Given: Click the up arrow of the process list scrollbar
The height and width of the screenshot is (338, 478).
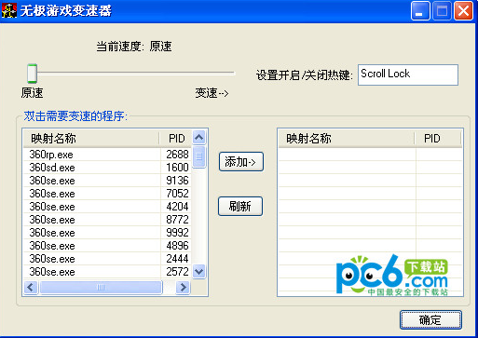Looking at the screenshot, I should 198,137.
